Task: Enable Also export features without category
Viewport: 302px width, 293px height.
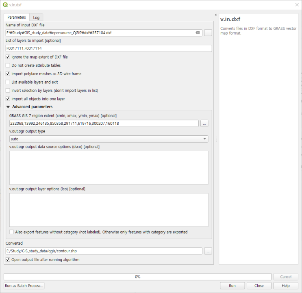Action: pyautogui.click(x=11, y=232)
